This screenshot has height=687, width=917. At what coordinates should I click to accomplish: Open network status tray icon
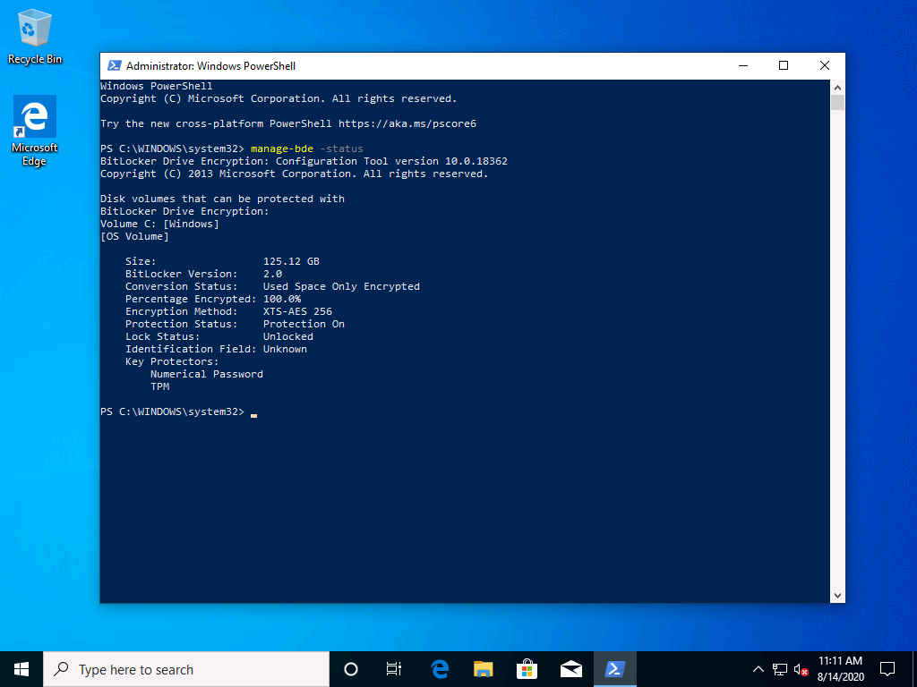[x=780, y=669]
